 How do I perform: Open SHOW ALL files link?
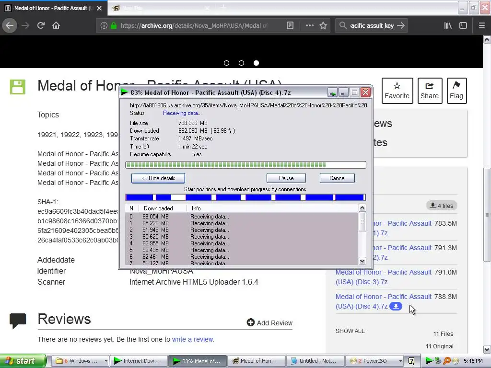pyautogui.click(x=350, y=331)
